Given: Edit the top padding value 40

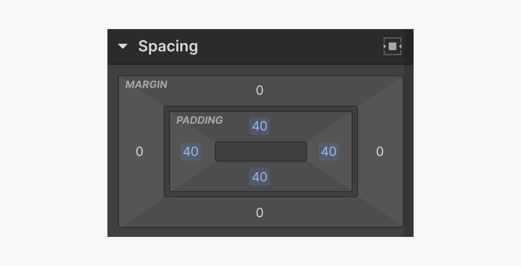Looking at the screenshot, I should coord(259,126).
